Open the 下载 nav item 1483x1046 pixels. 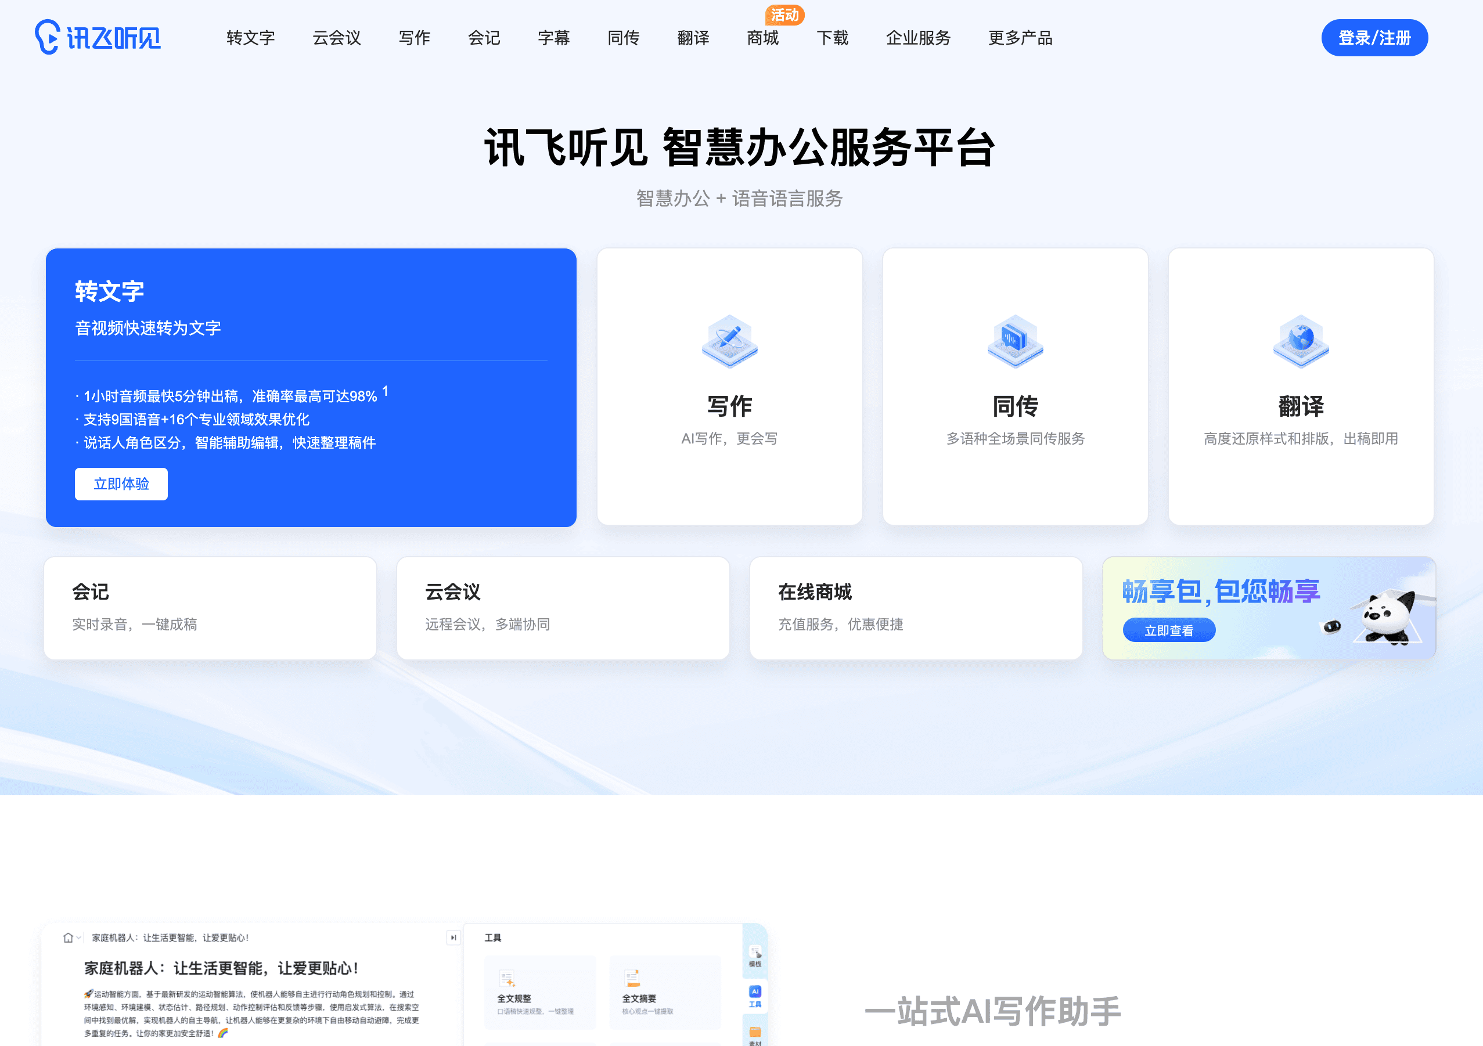tap(833, 38)
